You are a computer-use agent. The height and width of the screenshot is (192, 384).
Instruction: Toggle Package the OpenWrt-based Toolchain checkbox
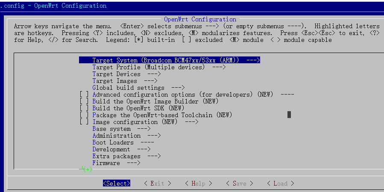click(84, 115)
